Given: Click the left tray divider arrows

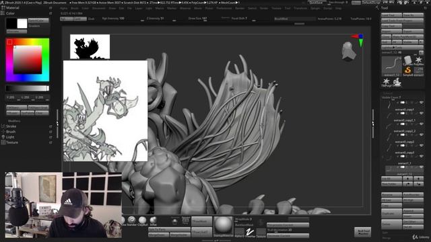Looking at the screenshot, I should tap(57, 124).
